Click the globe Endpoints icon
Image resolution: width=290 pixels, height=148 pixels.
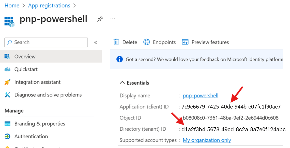[x=147, y=42]
